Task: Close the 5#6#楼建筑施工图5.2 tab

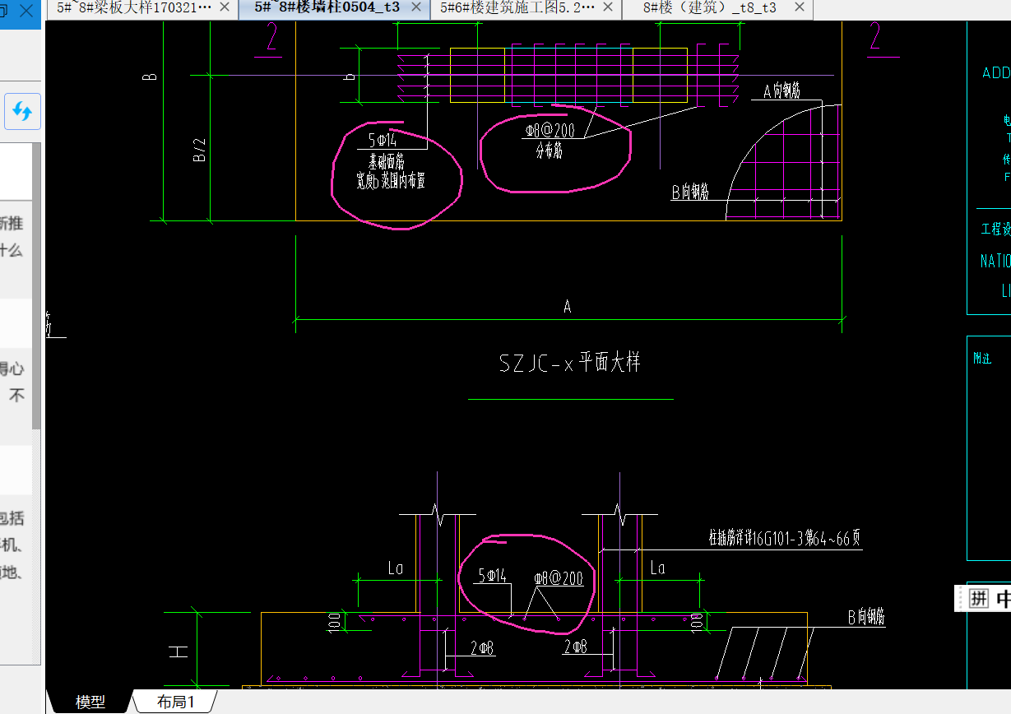Action: (x=608, y=8)
